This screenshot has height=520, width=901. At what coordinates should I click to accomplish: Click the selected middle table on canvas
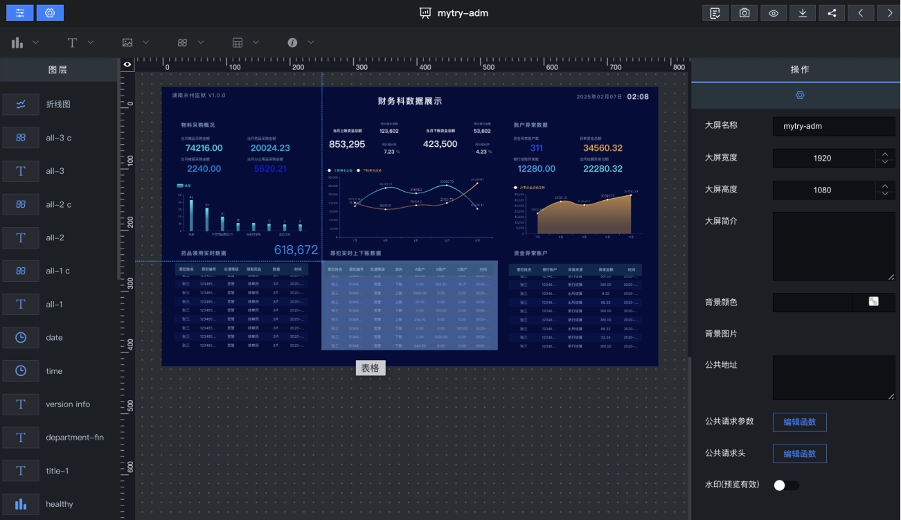pos(409,305)
